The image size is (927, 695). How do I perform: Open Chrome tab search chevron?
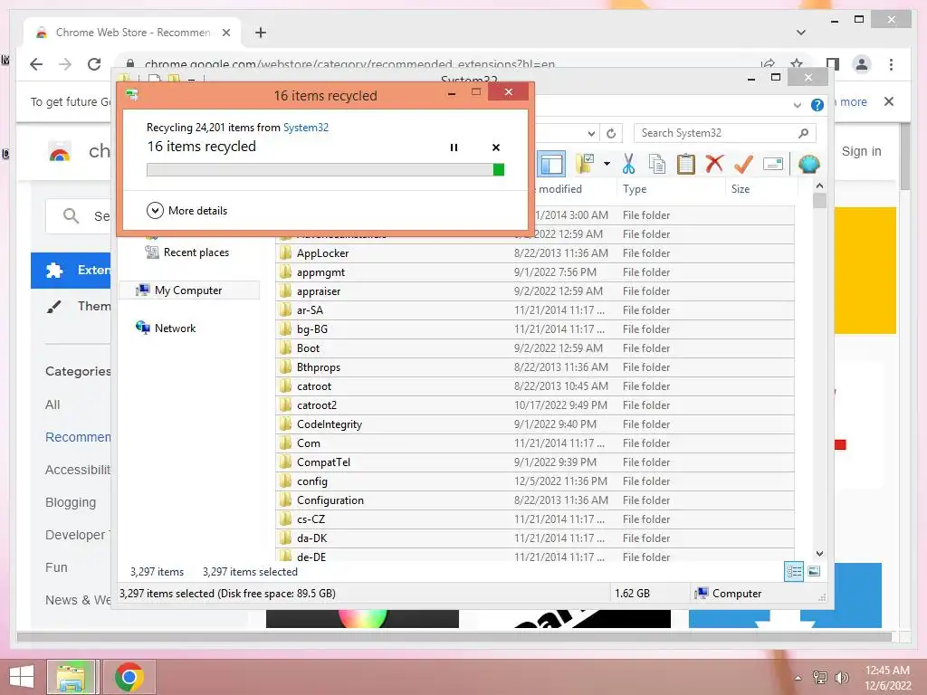coord(801,33)
